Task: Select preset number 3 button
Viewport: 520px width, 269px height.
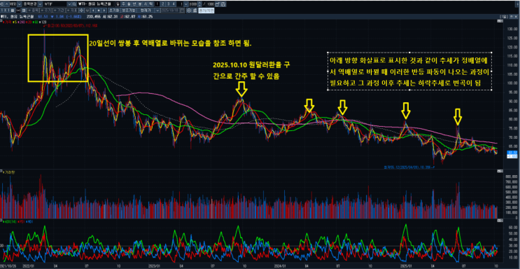Action: point(168,4)
